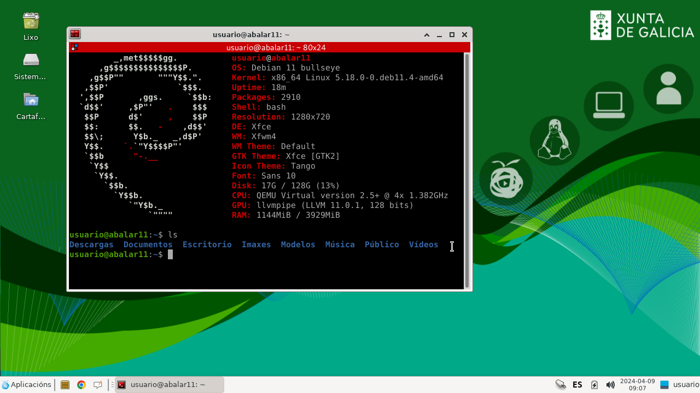Screen dimensions: 700x393
Task: Open Google Chrome from the taskbar
Action: click(x=81, y=384)
